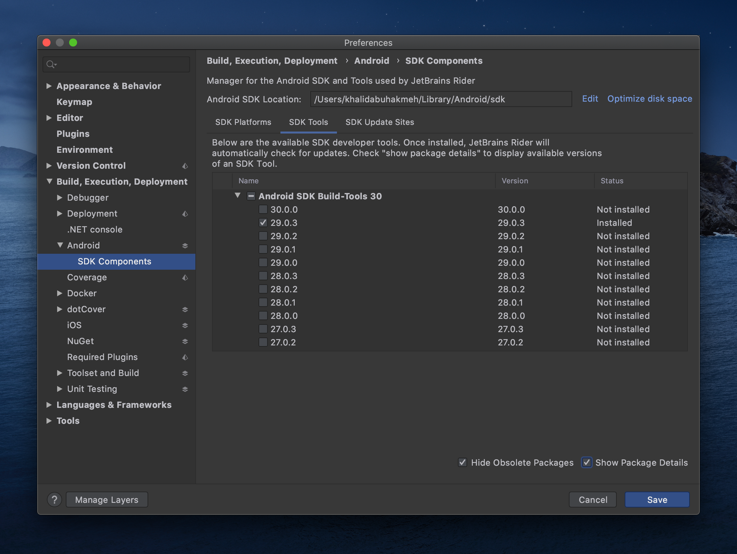This screenshot has height=554, width=737.
Task: Click the layers icon beside Toolset and Build
Action: (185, 373)
